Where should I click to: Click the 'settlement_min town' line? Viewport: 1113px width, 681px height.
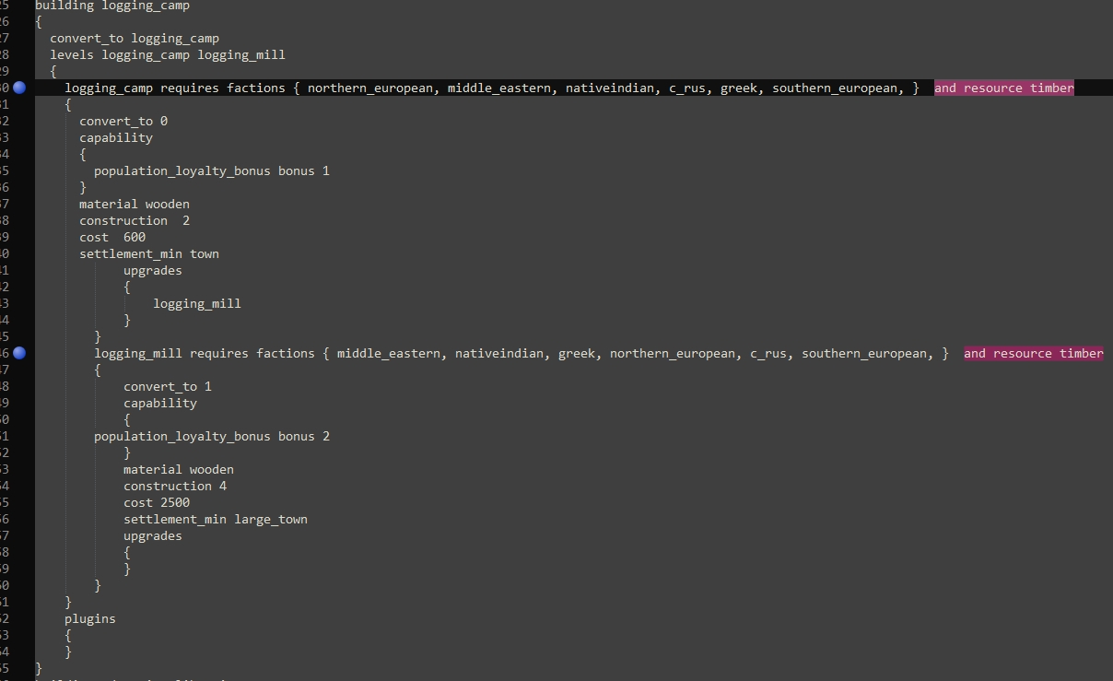pyautogui.click(x=149, y=254)
